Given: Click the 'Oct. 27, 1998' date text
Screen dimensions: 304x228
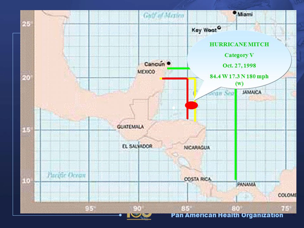Looking at the screenshot, I should pyautogui.click(x=239, y=66).
